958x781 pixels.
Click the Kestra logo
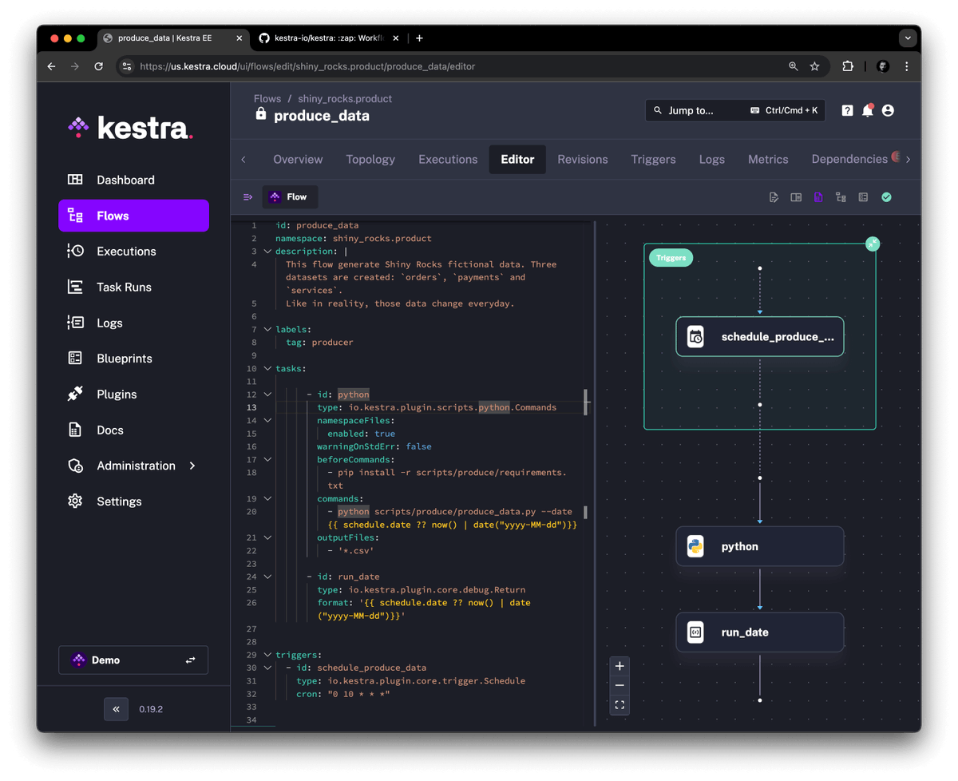click(130, 127)
